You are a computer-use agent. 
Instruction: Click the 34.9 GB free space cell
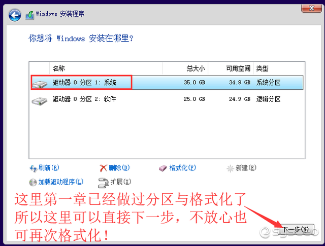[x=240, y=82]
